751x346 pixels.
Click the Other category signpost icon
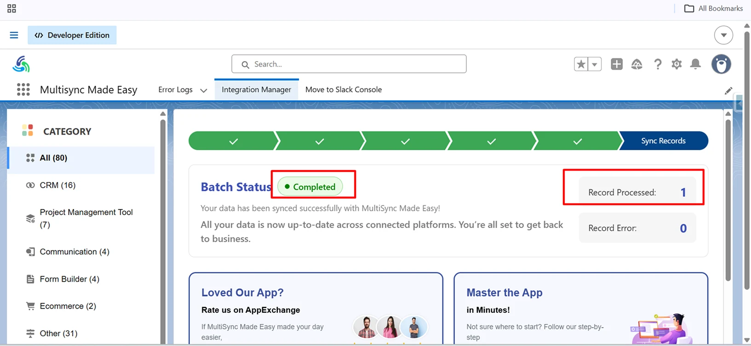click(x=30, y=333)
